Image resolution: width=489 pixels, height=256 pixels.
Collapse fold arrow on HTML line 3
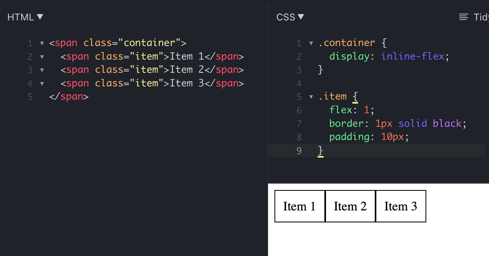[x=42, y=70]
